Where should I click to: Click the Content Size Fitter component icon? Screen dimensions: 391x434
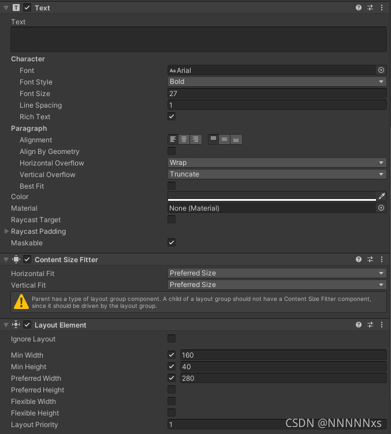tap(16, 259)
